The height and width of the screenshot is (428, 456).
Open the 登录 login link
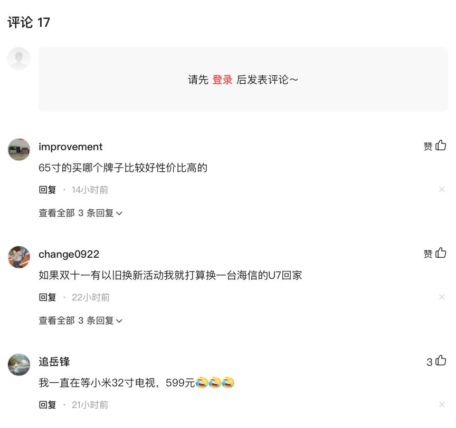pyautogui.click(x=223, y=80)
